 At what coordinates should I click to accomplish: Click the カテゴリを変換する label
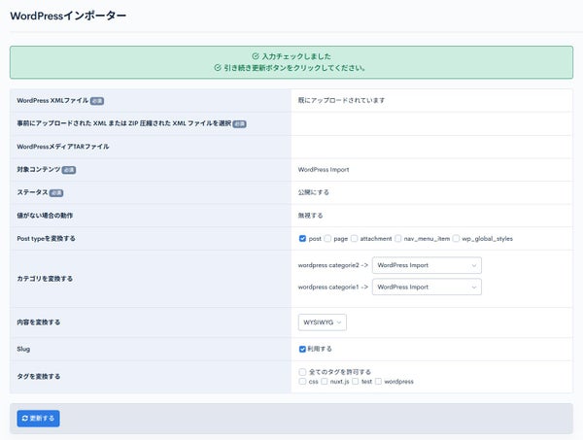(x=45, y=279)
